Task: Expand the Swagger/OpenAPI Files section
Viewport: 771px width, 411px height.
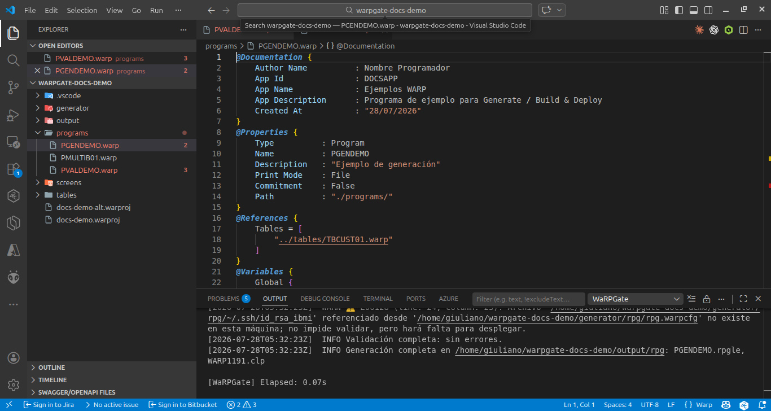Action: coord(112,392)
